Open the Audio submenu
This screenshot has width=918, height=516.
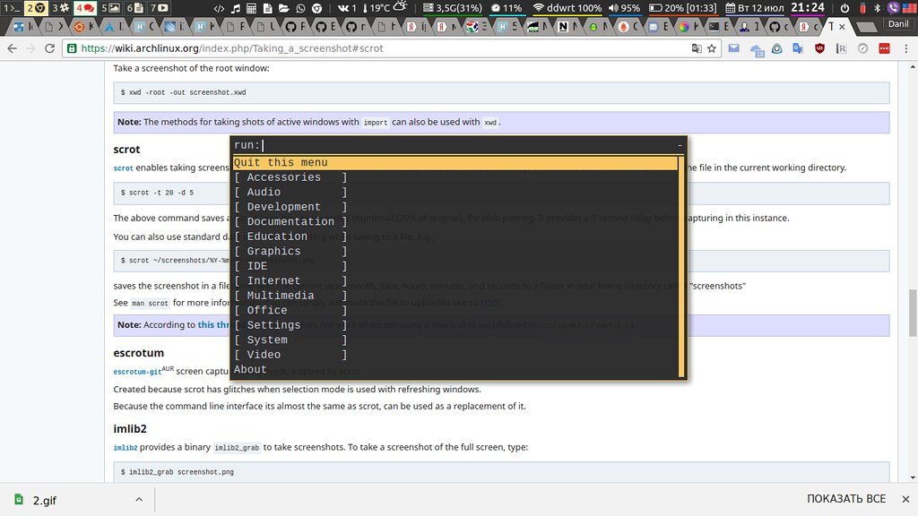(290, 192)
